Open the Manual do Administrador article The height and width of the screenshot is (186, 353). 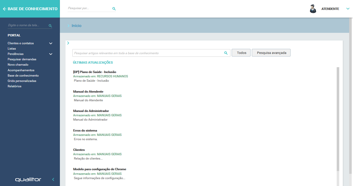[91, 111]
